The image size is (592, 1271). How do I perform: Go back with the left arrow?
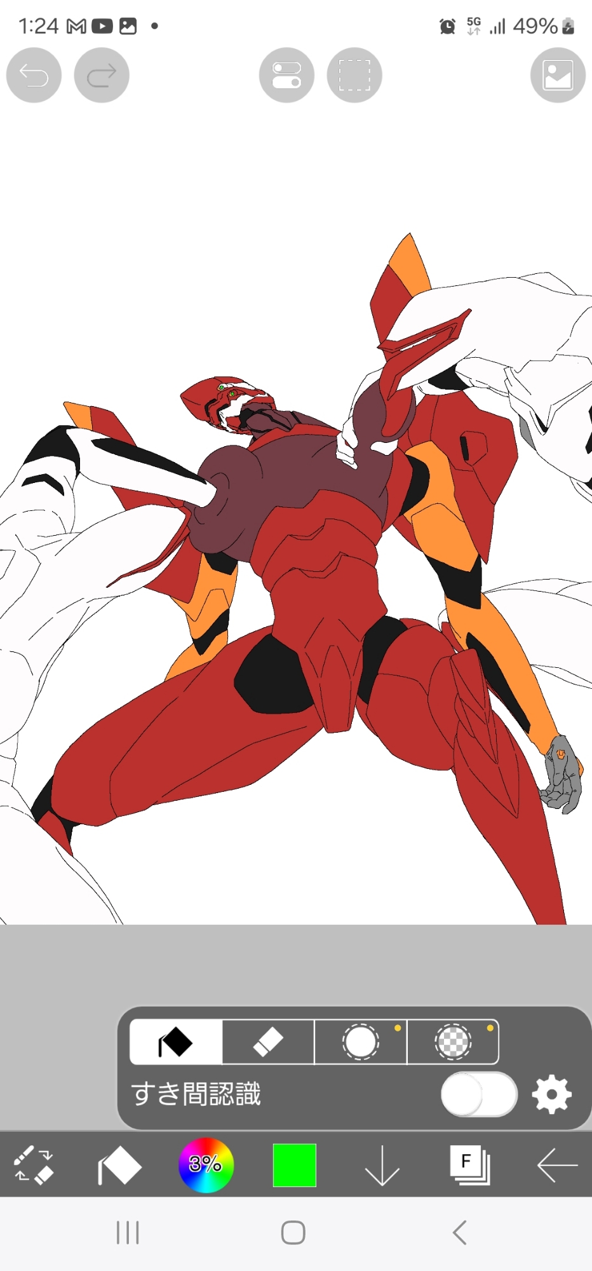point(557,1166)
